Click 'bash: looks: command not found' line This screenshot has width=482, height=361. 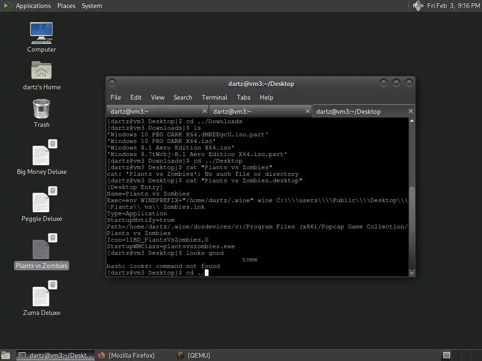pos(163,266)
